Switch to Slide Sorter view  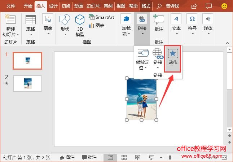pyautogui.click(x=124, y=158)
